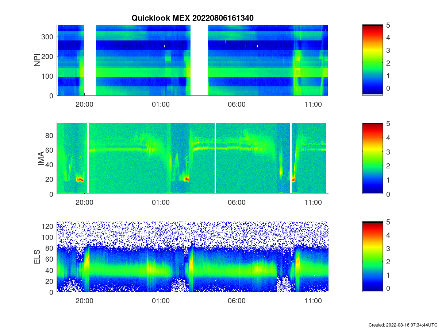438x328 pixels.
Task: Click the 40 tick on IMA axis
Action: click(x=50, y=165)
